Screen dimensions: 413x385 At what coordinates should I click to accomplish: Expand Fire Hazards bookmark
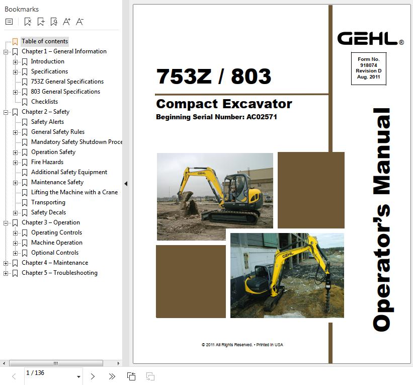15,163
